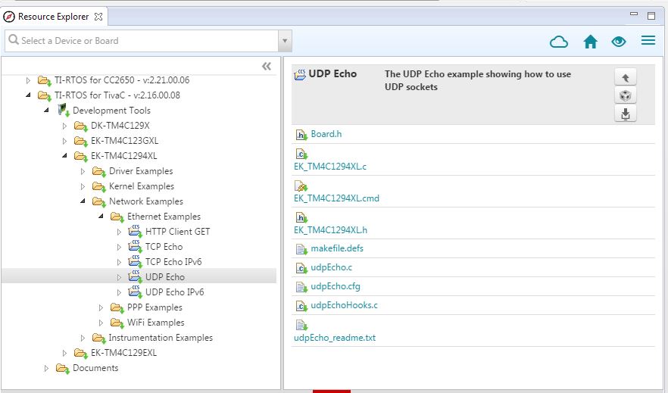Collapse the EK-TM4C1294XL folder
668x393 pixels.
click(x=65, y=156)
